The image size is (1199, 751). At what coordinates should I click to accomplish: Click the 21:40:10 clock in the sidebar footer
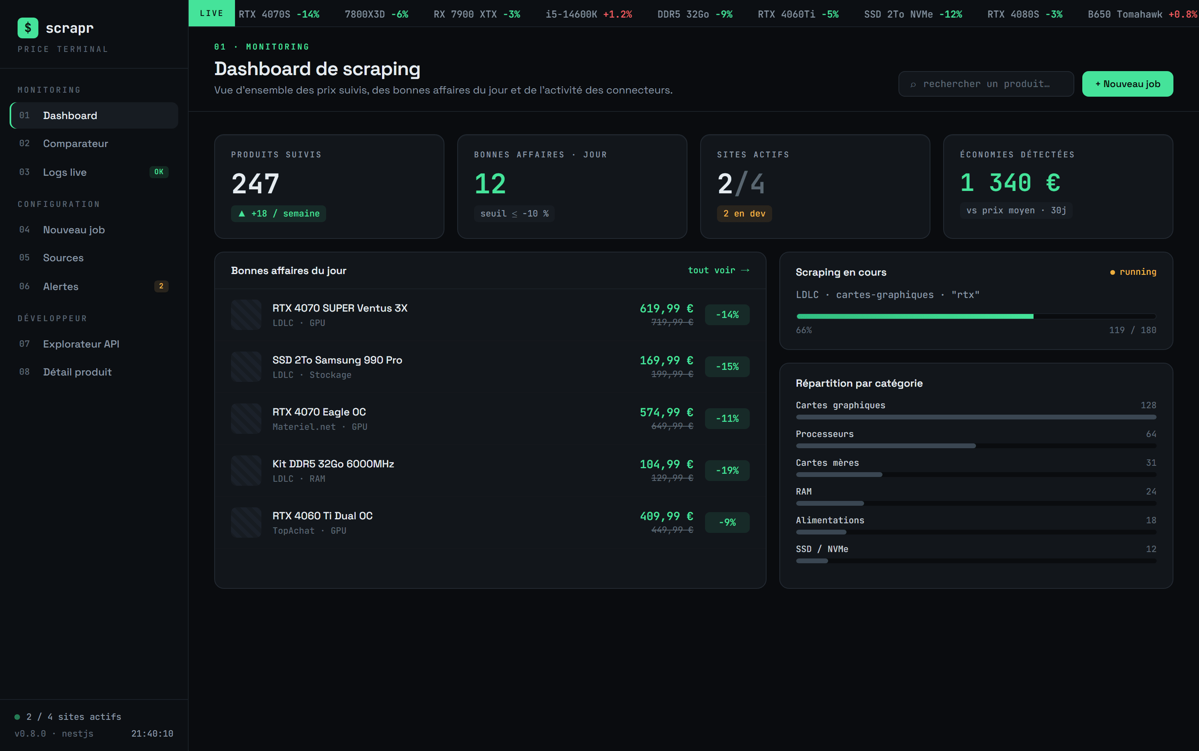coord(152,733)
